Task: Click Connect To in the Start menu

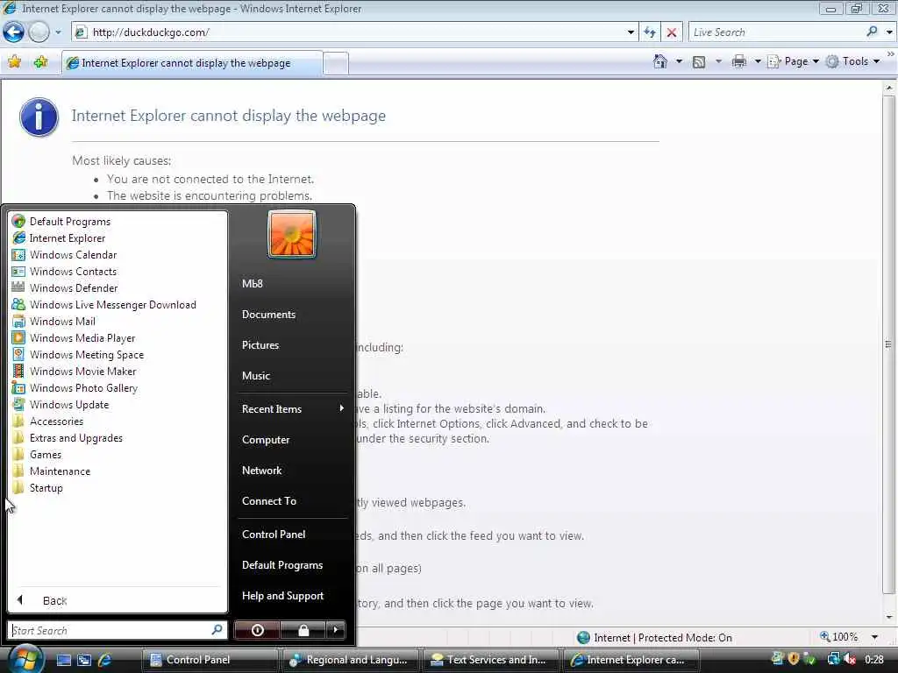Action: pos(292,500)
